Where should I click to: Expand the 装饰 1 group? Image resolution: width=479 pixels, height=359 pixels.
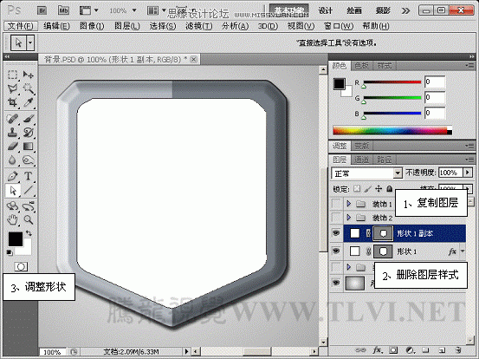coord(348,204)
